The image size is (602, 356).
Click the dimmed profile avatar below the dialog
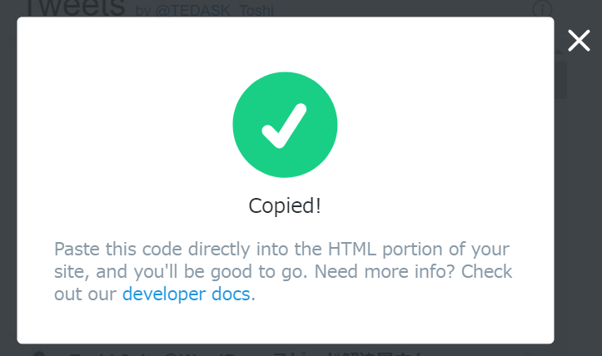39,353
